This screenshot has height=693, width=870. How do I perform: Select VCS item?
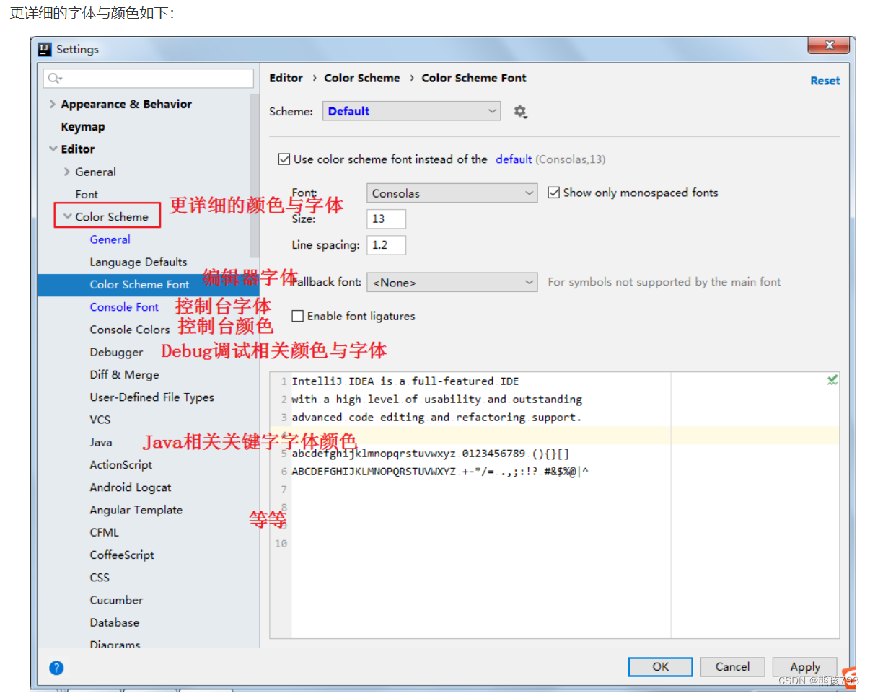pos(100,419)
